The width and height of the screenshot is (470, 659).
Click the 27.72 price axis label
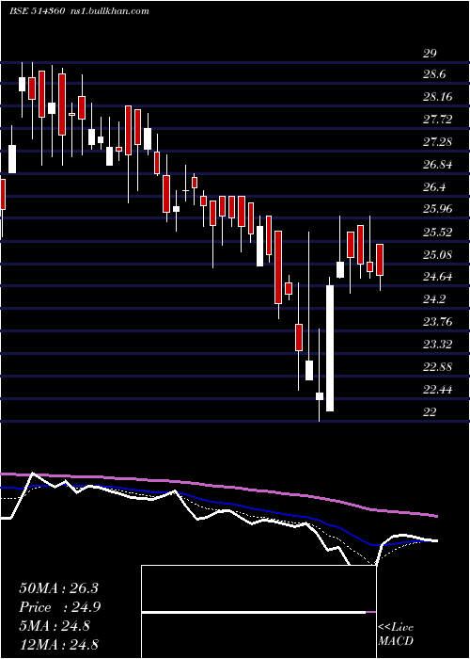click(438, 120)
